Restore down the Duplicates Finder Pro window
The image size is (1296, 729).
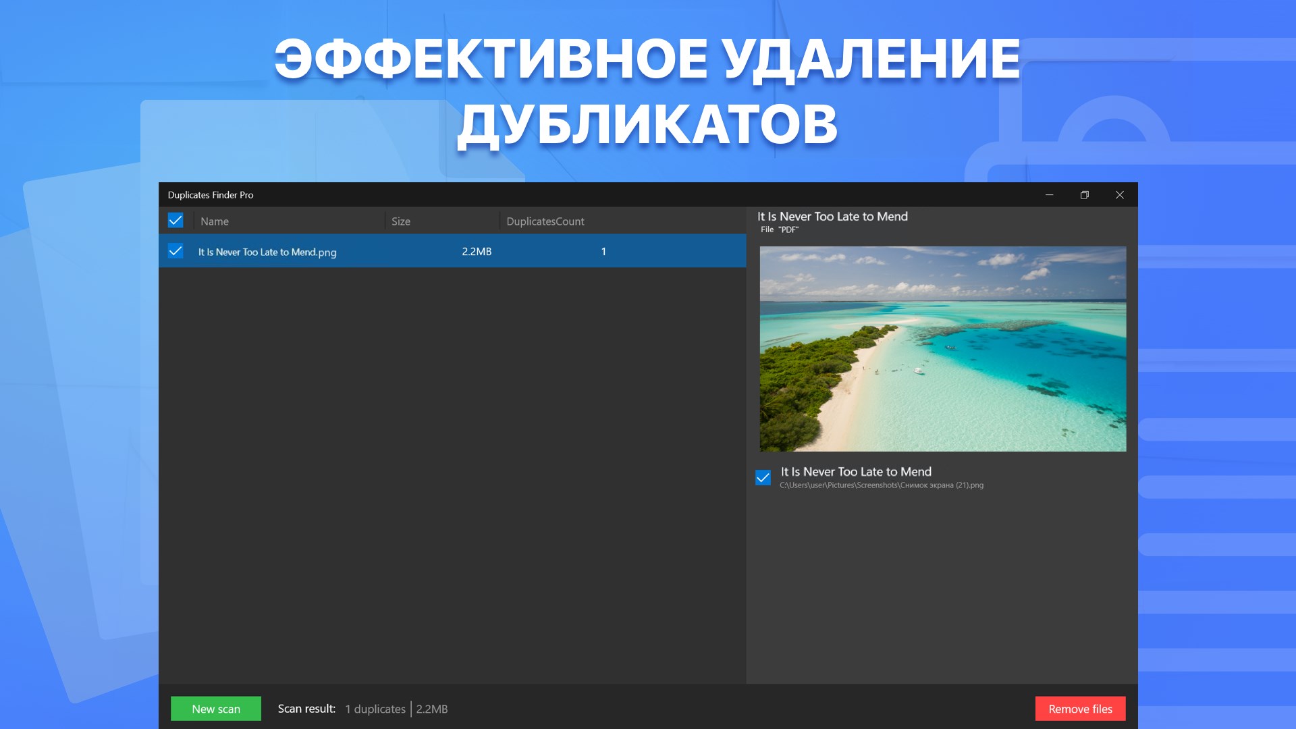(x=1085, y=195)
